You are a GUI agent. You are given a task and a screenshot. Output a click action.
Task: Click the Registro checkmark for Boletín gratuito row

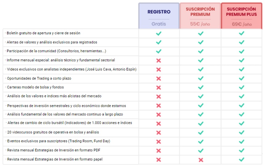point(159,33)
